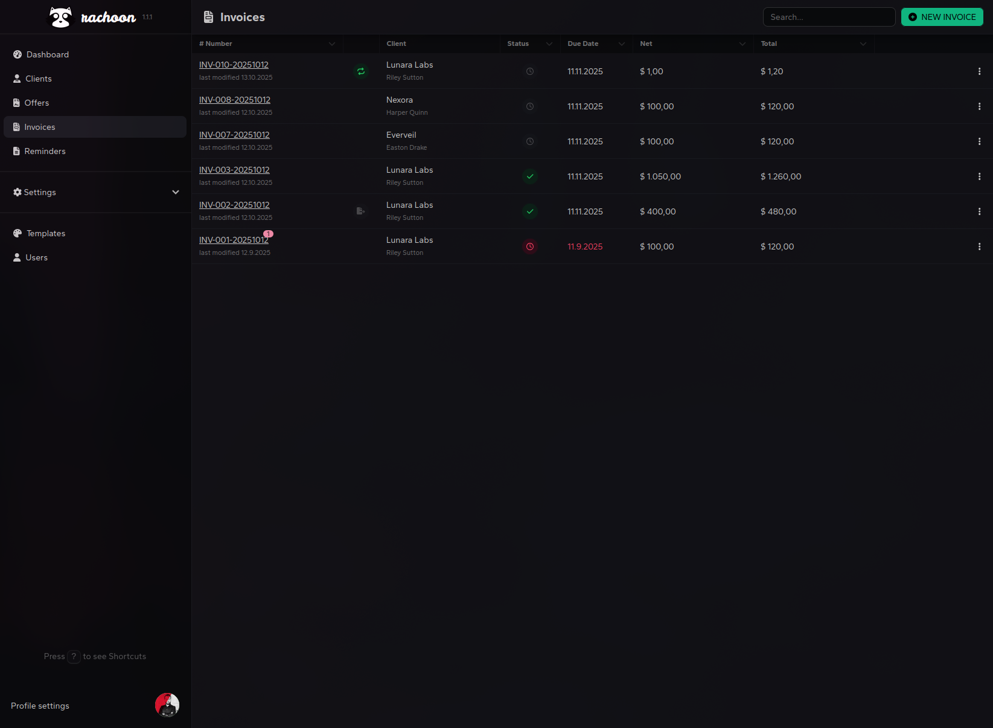Click the offer-linked document icon on INV-002
The width and height of the screenshot is (993, 728).
click(360, 211)
